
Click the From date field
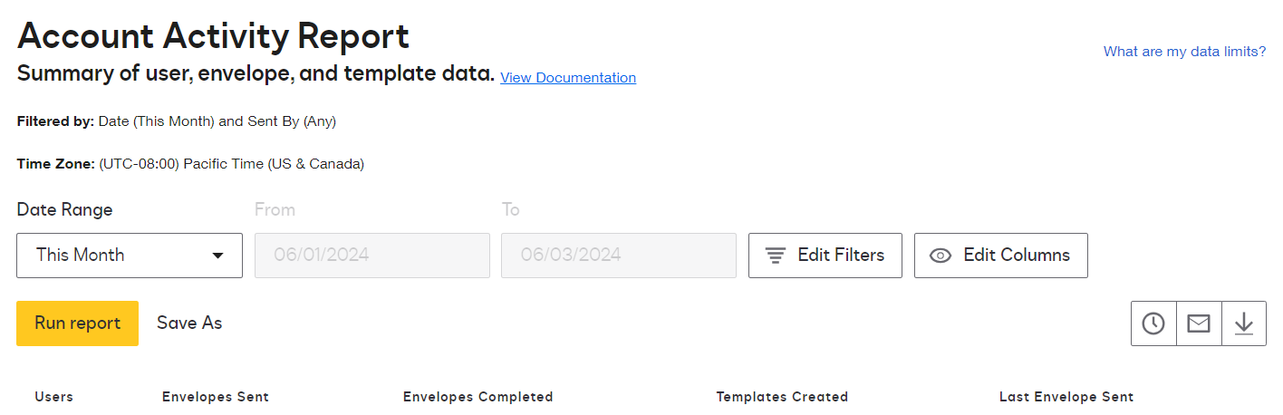pos(371,256)
